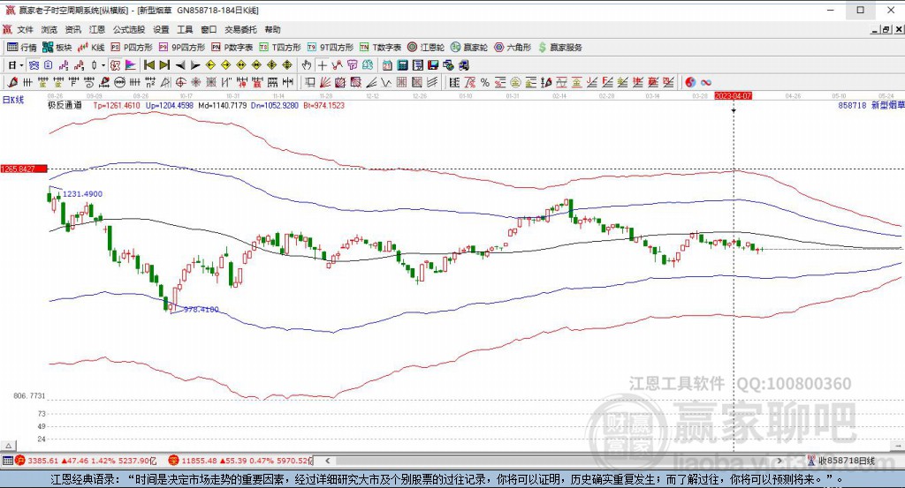Open the 窗口 menu
Screen dimensions: 905x488
point(209,29)
